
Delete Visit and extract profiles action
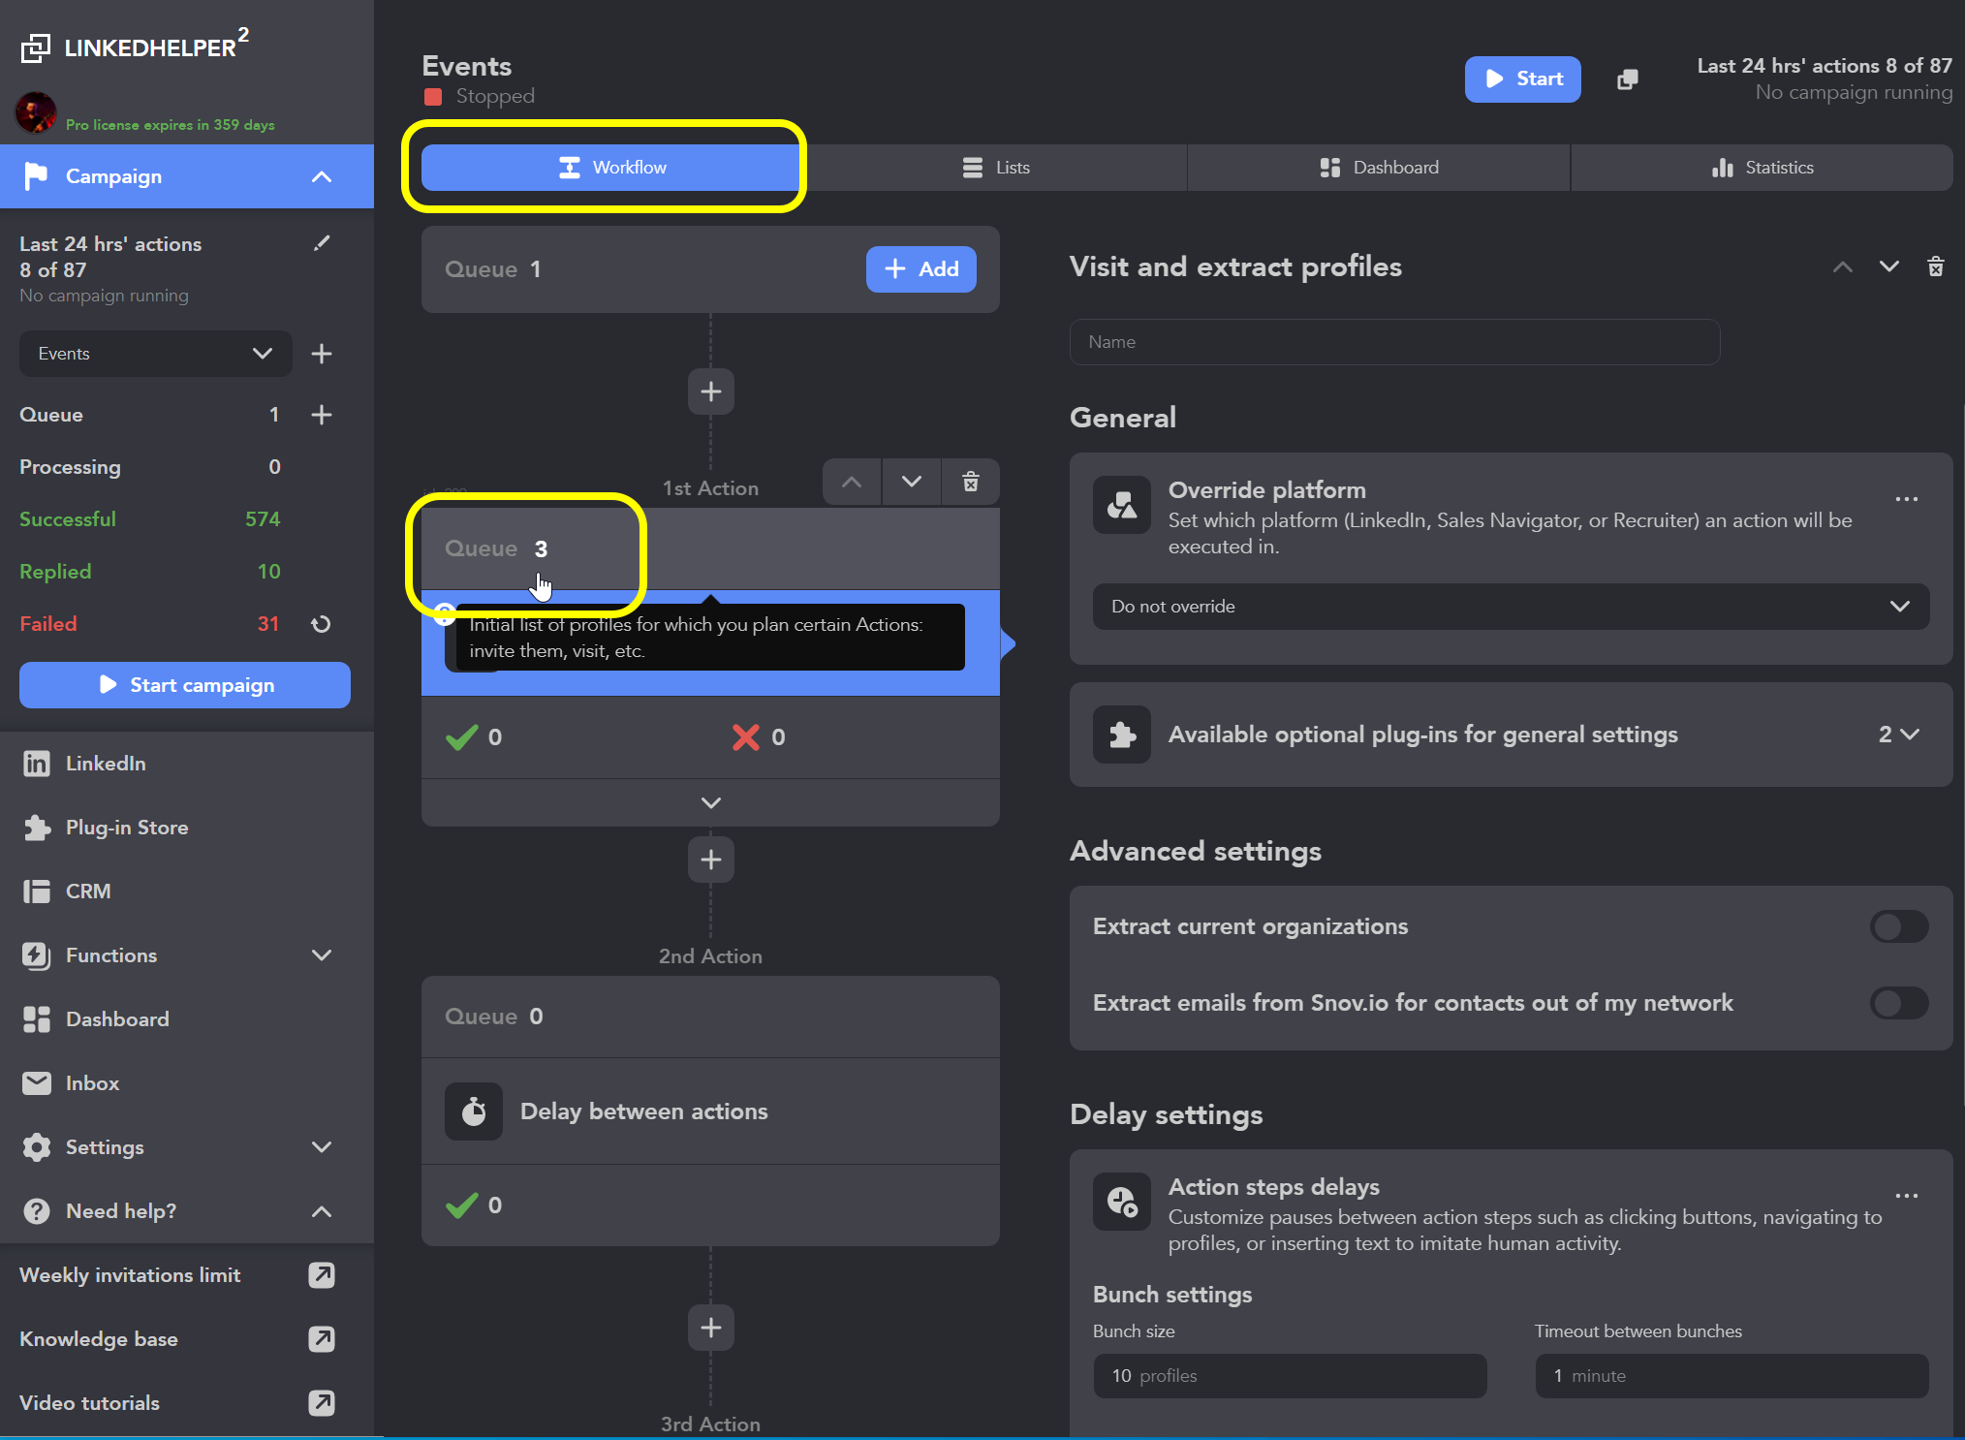pos(1936,266)
